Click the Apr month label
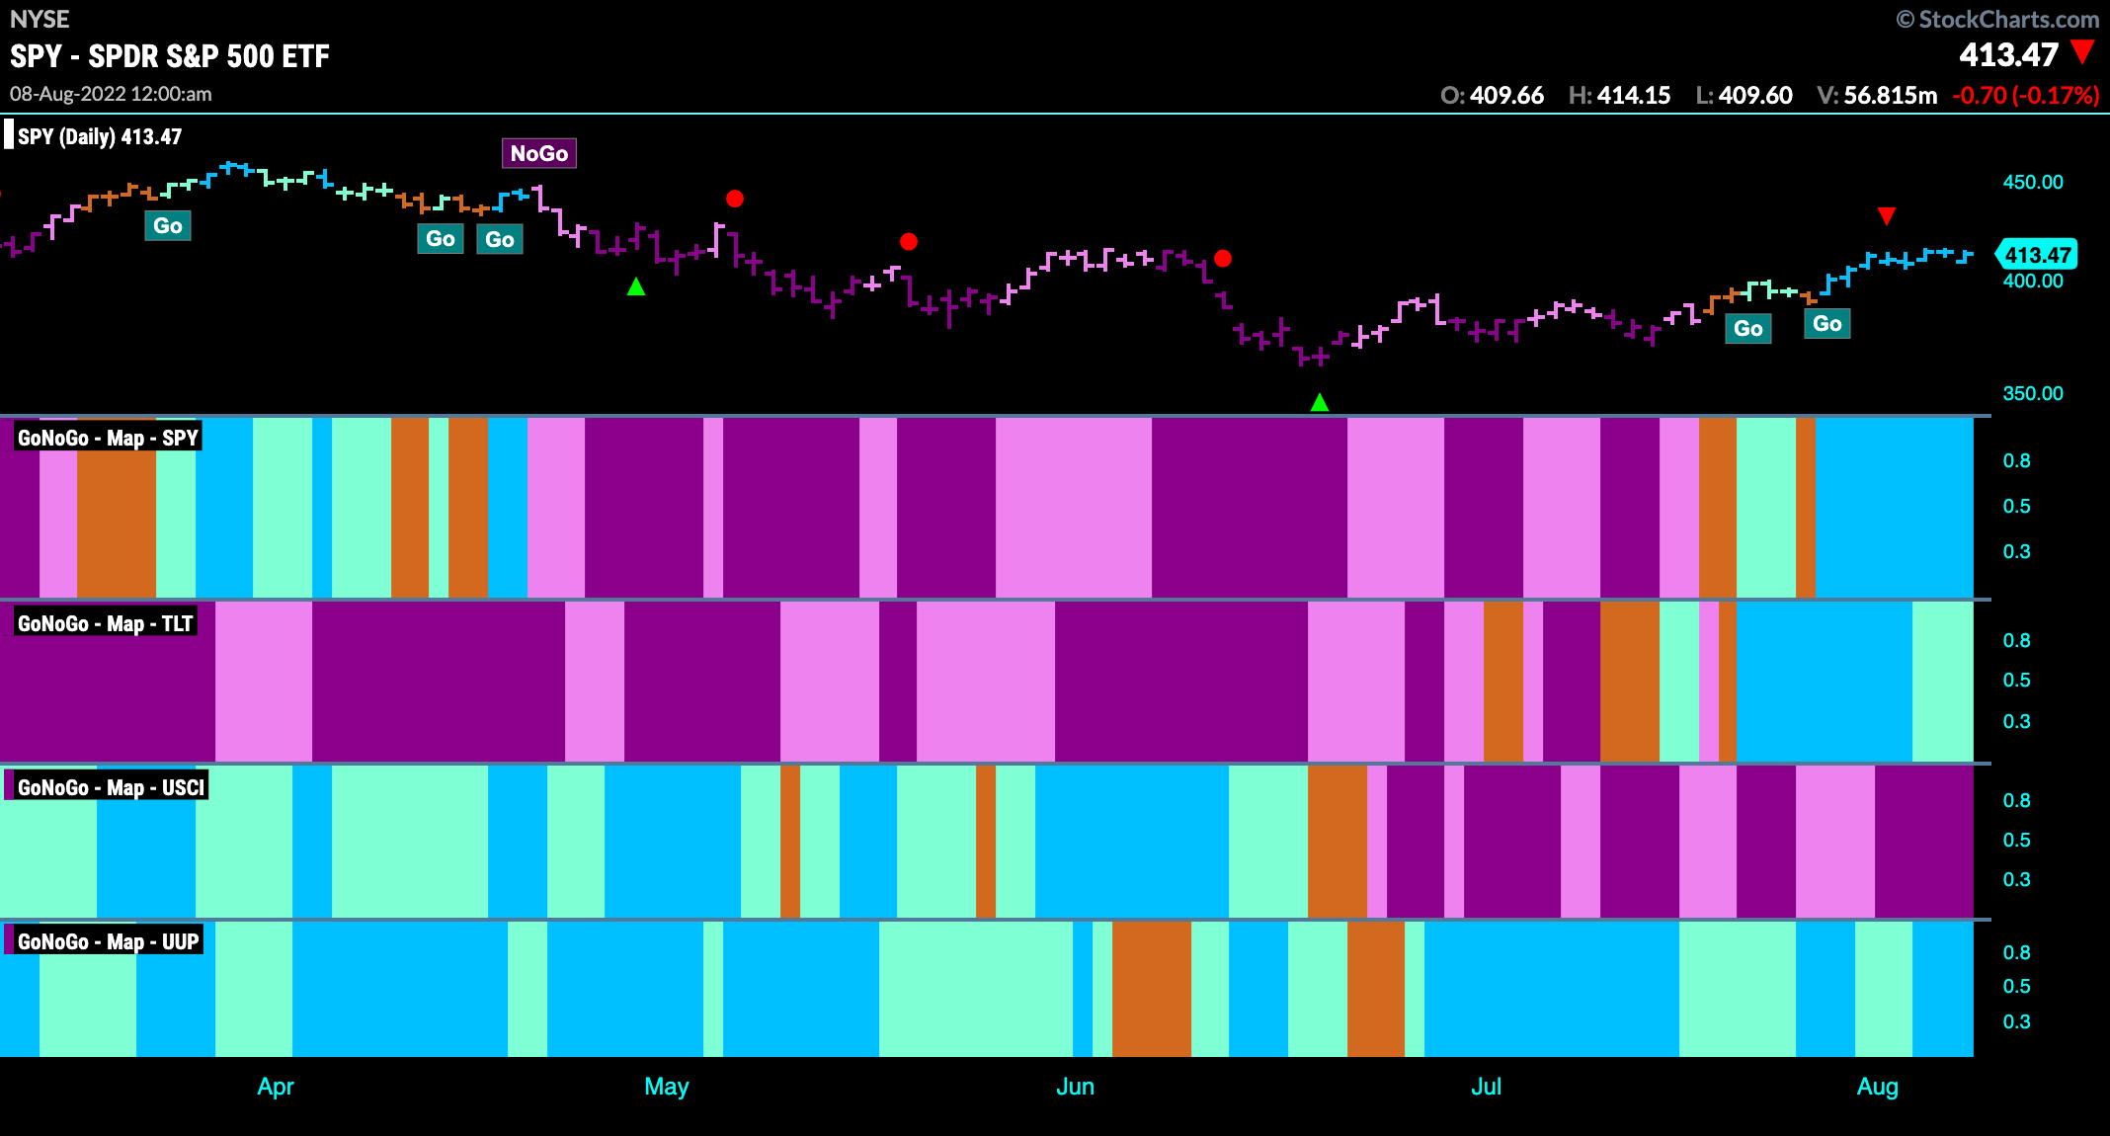Image resolution: width=2110 pixels, height=1136 pixels. point(276,1087)
